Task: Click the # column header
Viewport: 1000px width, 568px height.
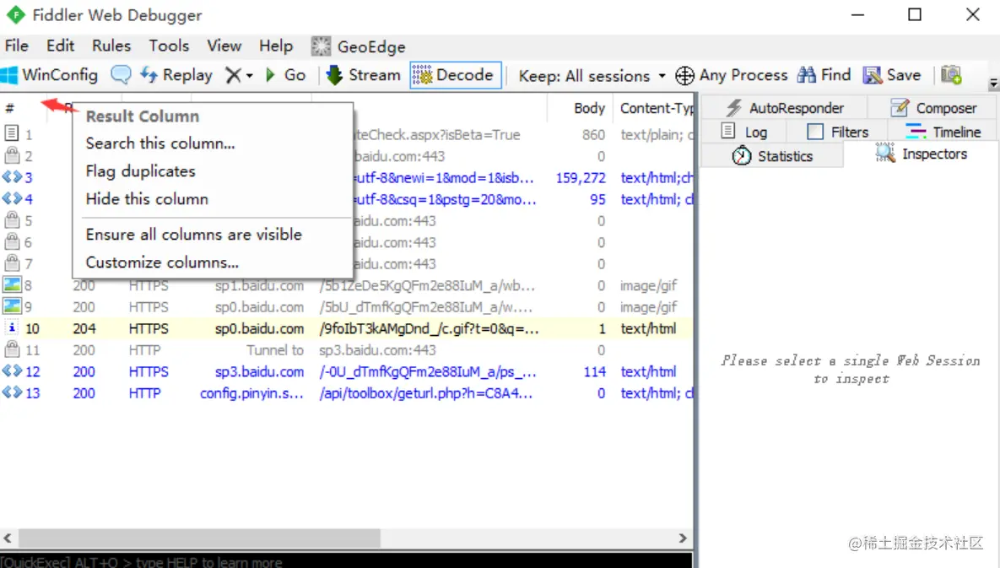Action: [10, 108]
